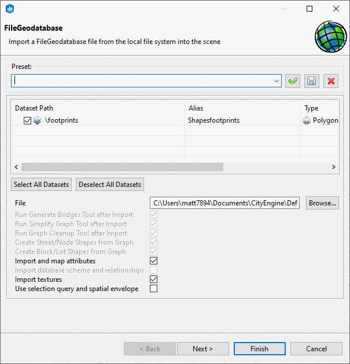Viewport: 350px width, 364px height.
Task: Toggle Import and map attributes checkbox
Action: point(153,260)
